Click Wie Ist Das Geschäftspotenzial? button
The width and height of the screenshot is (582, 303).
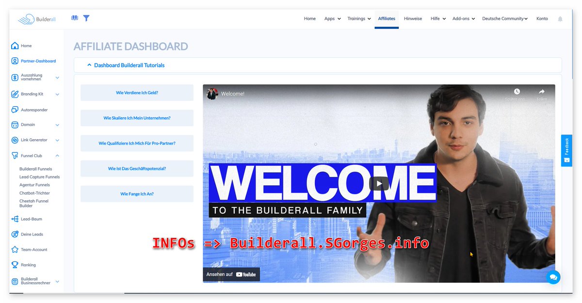137,169
